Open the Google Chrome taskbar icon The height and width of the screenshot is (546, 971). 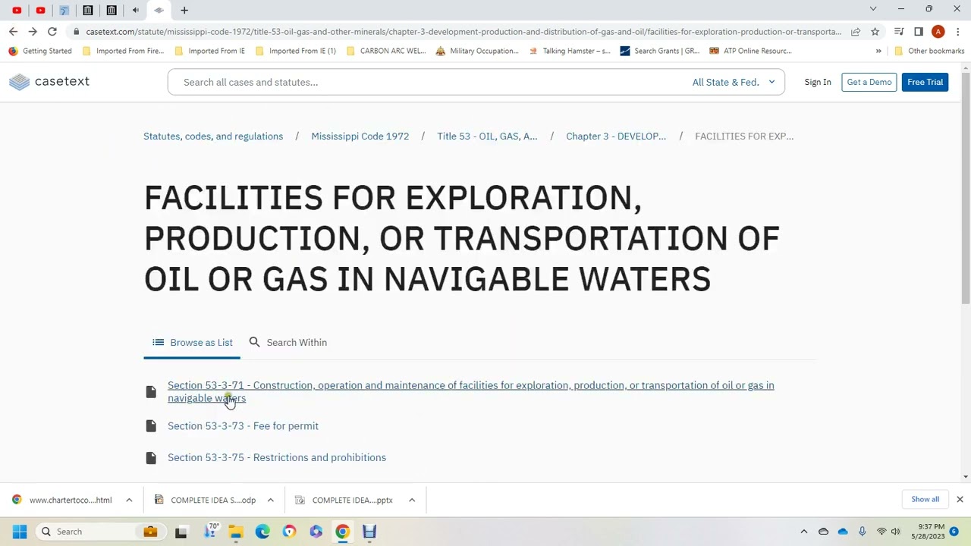click(342, 532)
